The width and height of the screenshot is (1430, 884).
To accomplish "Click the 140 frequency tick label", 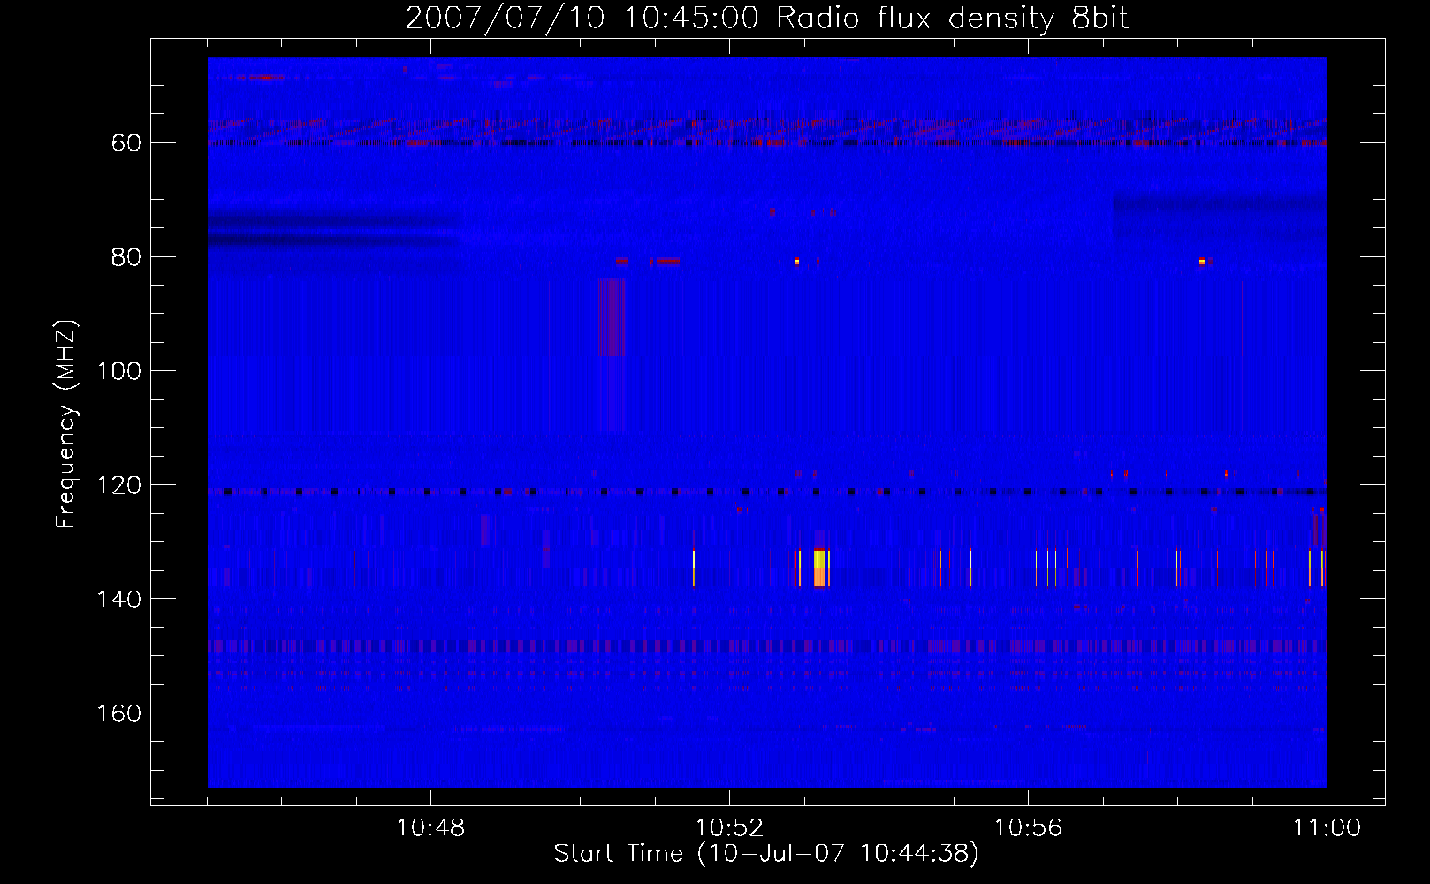I will (119, 599).
